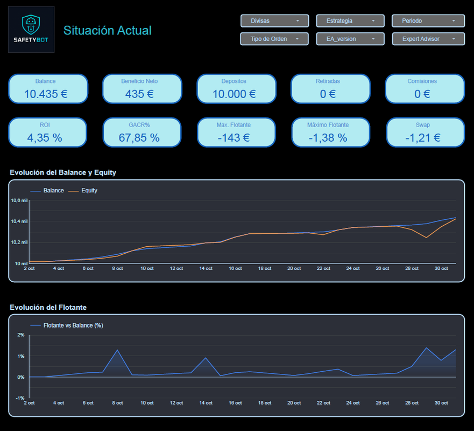This screenshot has height=431, width=474.
Task: Expand the Expert Advisor dropdown
Action: tap(428, 39)
